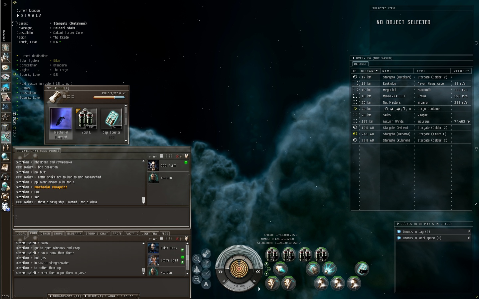Viewport: 479px width, 299px height.
Task: Collapse the Drones panel header arrow
Action: pos(398,224)
